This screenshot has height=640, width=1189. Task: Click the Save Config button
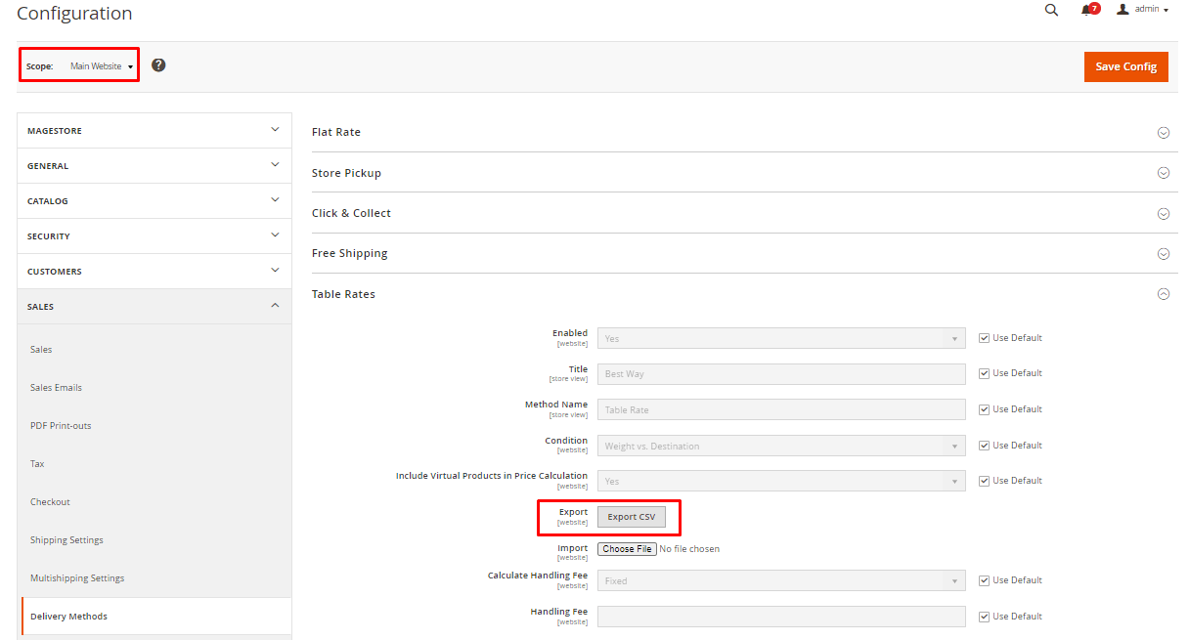pos(1125,66)
